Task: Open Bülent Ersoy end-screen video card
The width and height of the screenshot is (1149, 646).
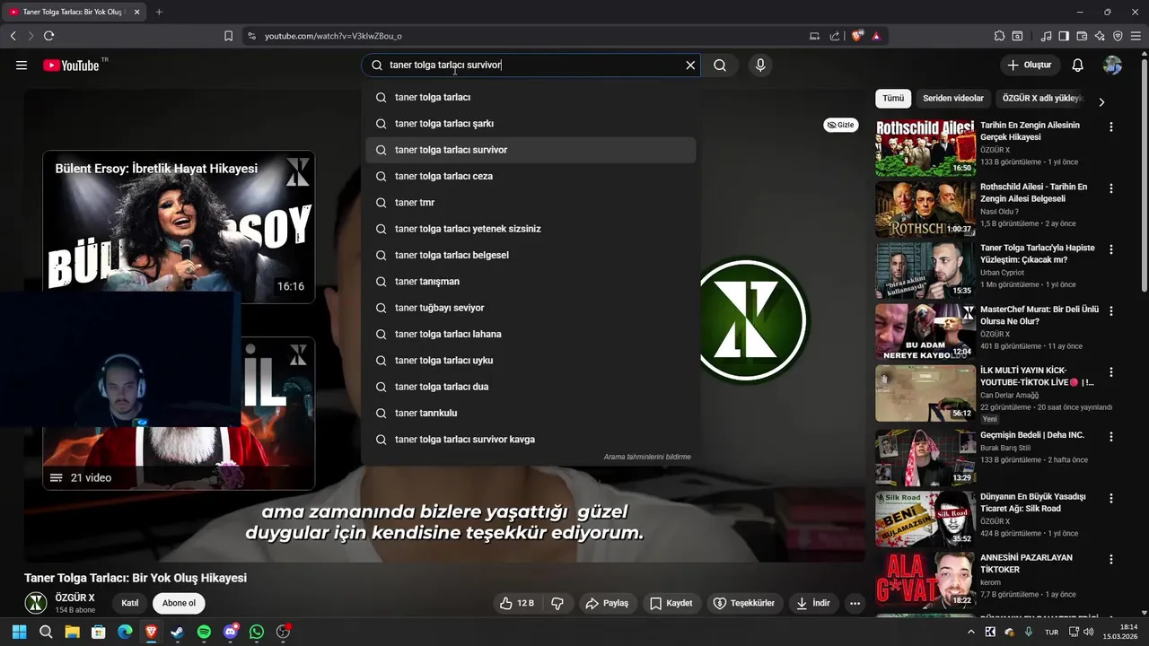Action: pyautogui.click(x=179, y=227)
